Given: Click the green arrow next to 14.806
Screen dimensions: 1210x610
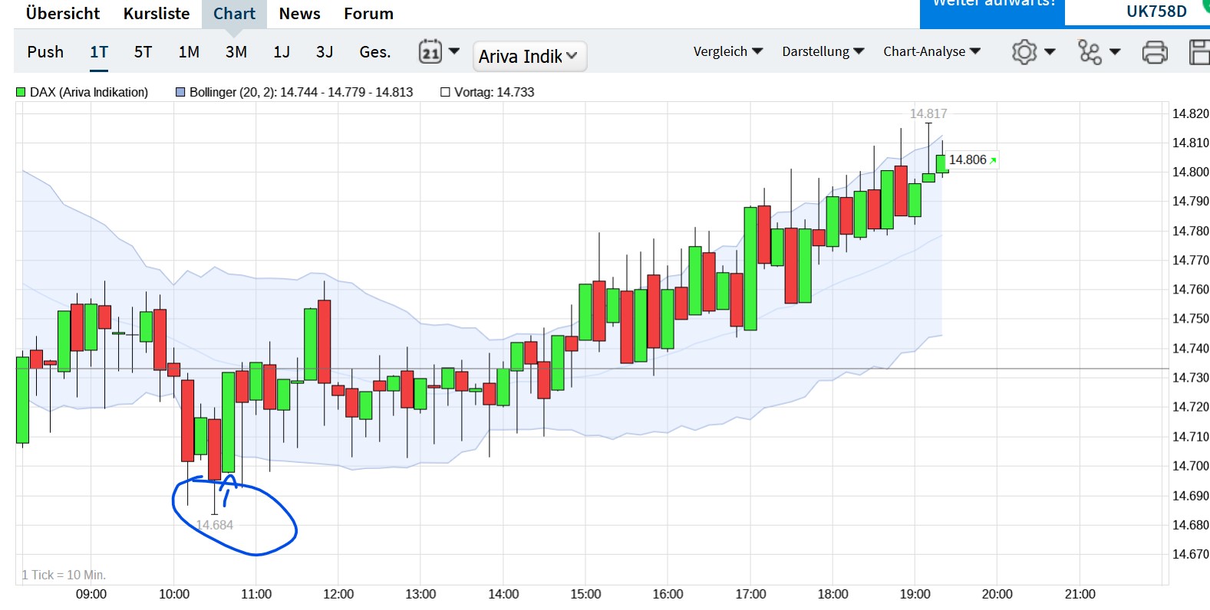Looking at the screenshot, I should coord(993,160).
